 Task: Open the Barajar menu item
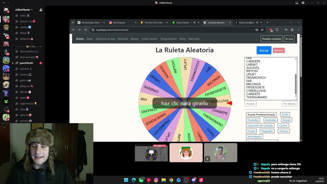[x=135, y=39]
